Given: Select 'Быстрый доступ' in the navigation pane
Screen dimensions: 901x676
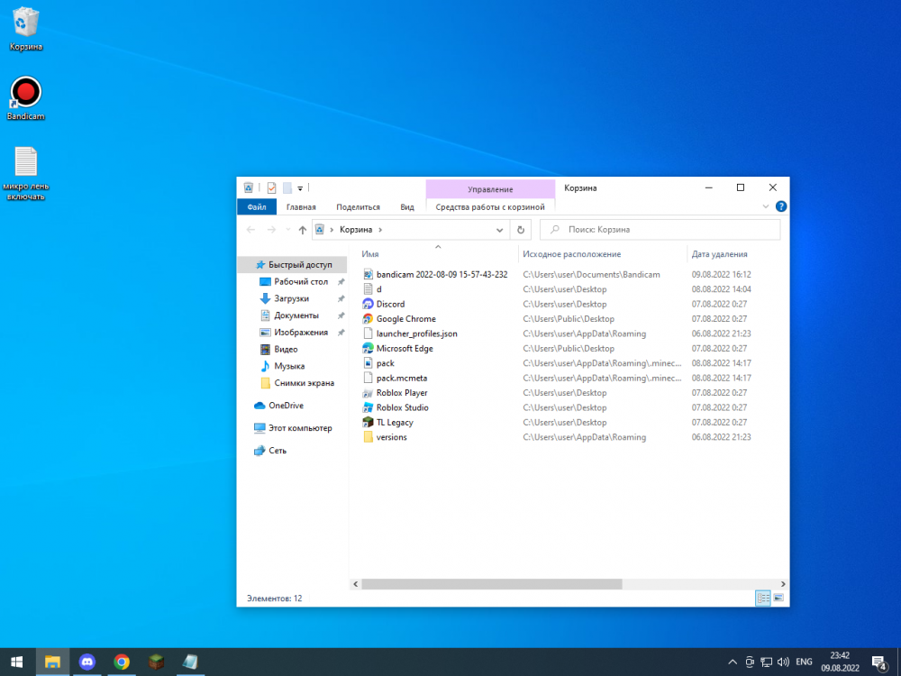Looking at the screenshot, I should pyautogui.click(x=294, y=264).
